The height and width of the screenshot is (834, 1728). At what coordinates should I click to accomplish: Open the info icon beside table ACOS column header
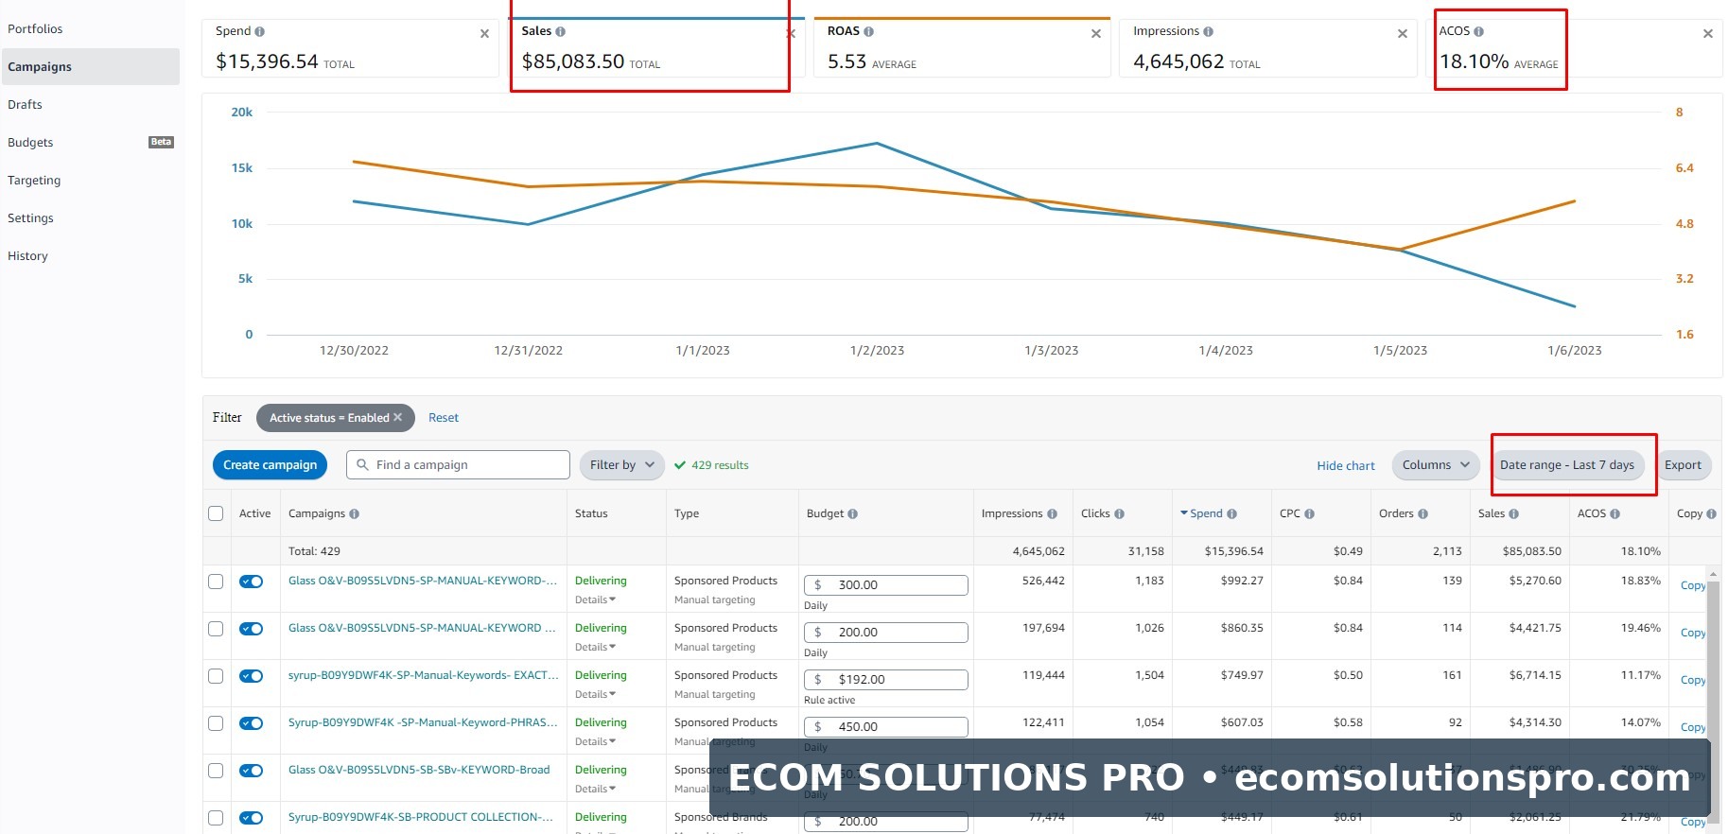tap(1615, 514)
